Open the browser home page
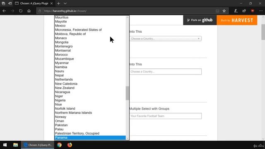Image resolution: width=265 pixels, height=149 pixels. pos(29,11)
